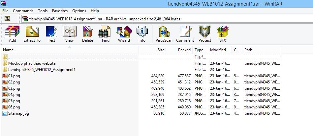This screenshot has width=313, height=136.
Task: Click the 05.png file icon
Action: [x=5, y=101]
